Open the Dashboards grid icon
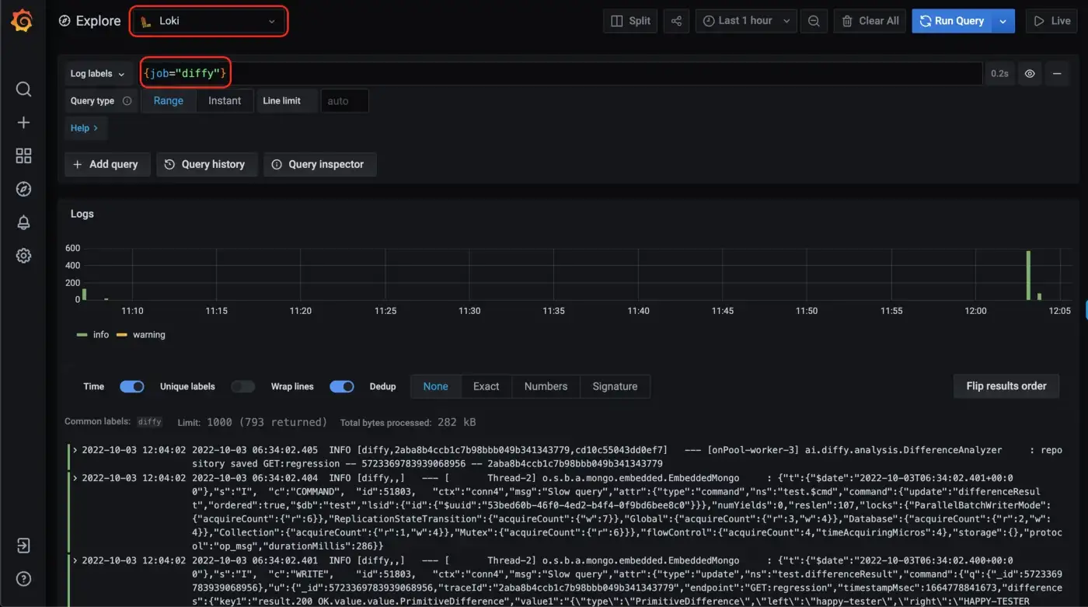Screen dimensions: 1088x607 23,156
